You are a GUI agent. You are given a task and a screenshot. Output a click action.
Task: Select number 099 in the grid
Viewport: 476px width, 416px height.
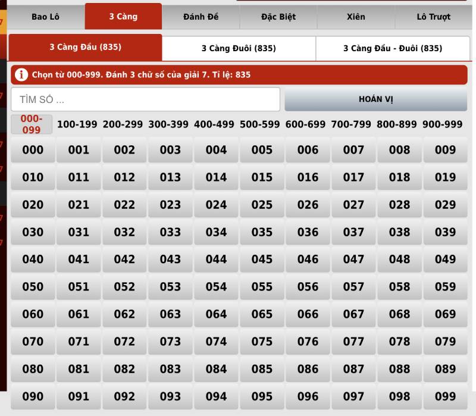(445, 396)
